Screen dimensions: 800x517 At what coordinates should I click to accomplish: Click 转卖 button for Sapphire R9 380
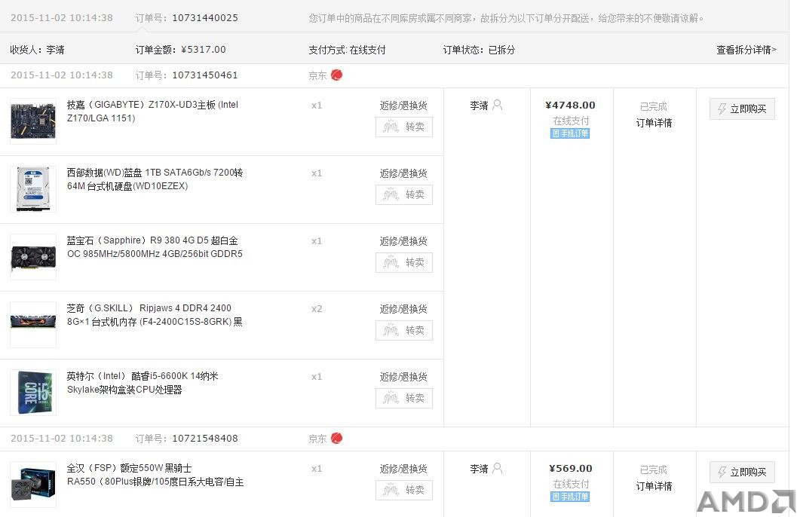tap(404, 262)
